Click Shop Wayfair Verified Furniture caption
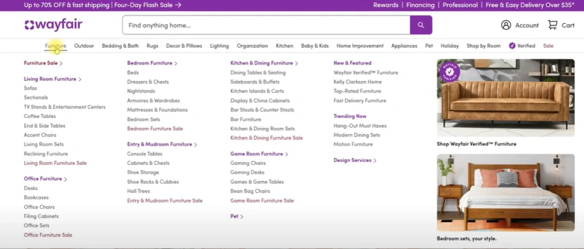Image resolution: width=584 pixels, height=249 pixels. click(477, 144)
